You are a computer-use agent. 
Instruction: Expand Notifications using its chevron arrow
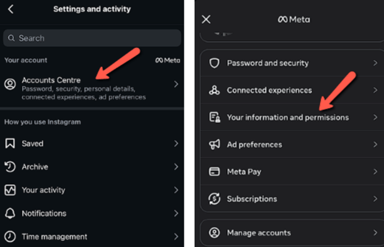(176, 214)
